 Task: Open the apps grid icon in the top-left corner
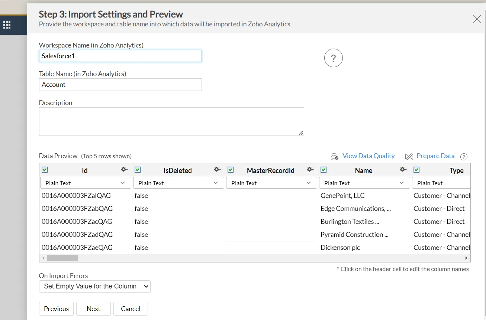click(x=7, y=25)
